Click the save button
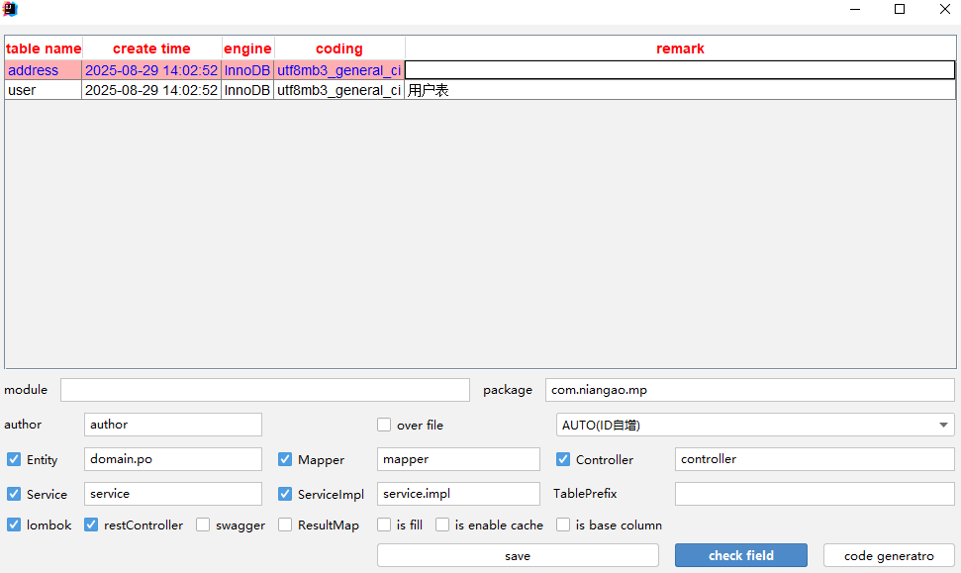 [x=518, y=555]
